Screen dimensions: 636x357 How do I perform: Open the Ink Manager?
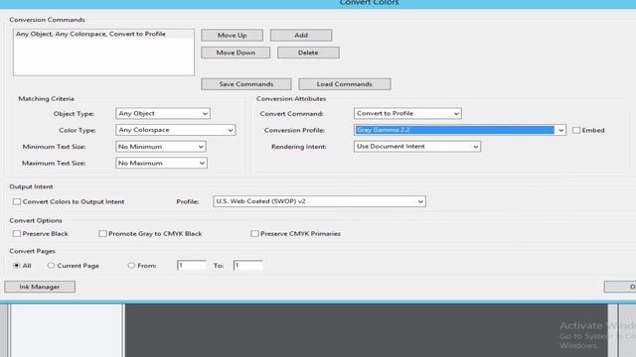(40, 287)
